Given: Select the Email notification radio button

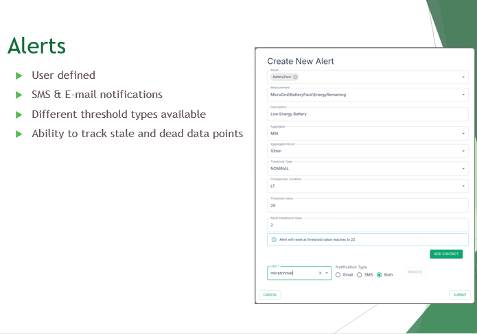Looking at the screenshot, I should (338, 275).
